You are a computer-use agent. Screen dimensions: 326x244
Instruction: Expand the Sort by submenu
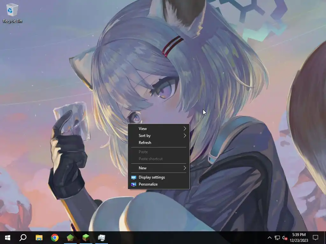click(x=159, y=136)
